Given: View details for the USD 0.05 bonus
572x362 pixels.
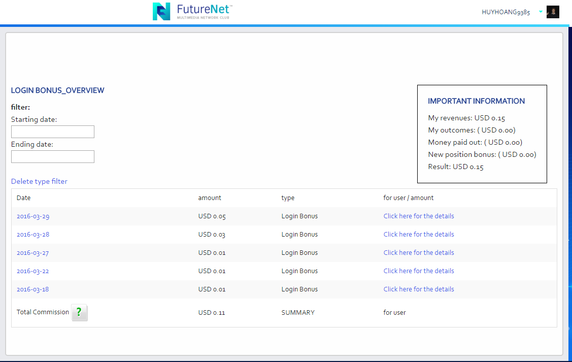Looking at the screenshot, I should (419, 216).
